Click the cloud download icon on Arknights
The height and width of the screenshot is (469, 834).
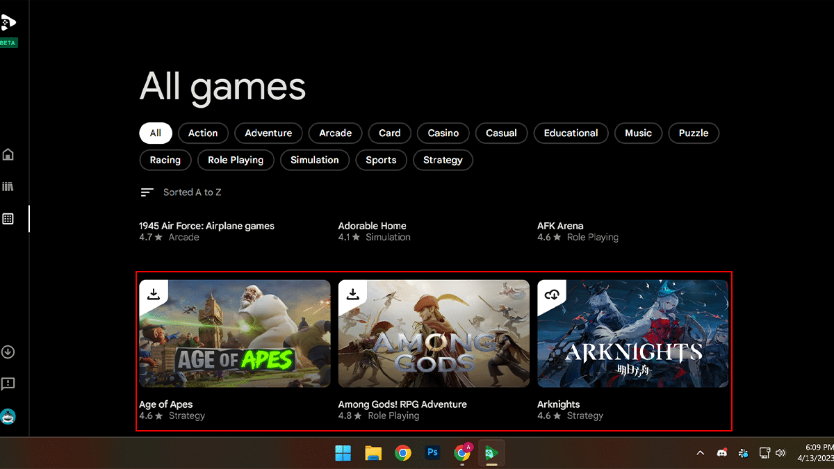(552, 295)
